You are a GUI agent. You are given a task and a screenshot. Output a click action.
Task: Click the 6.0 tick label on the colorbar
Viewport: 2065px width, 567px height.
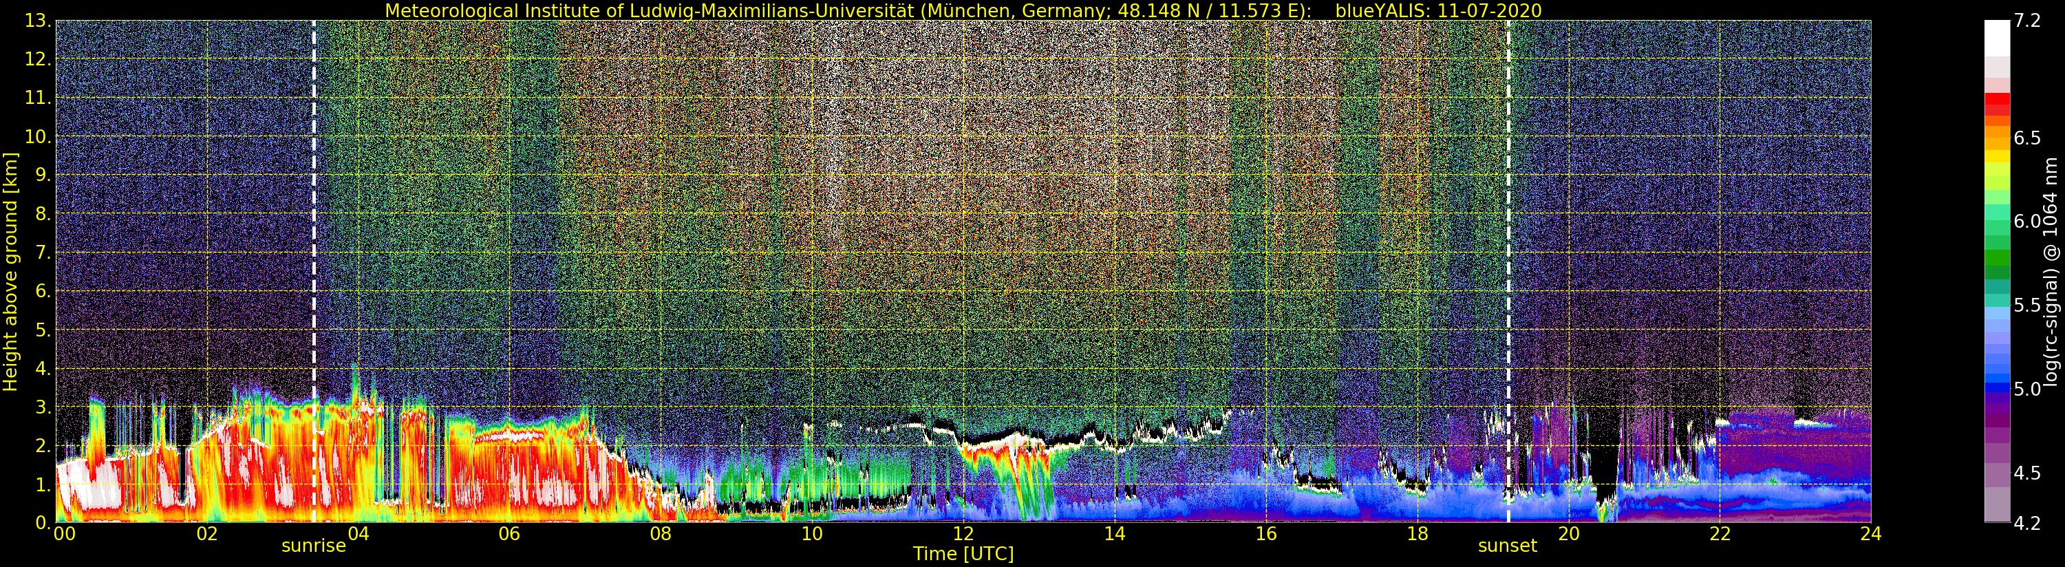pyautogui.click(x=2027, y=222)
